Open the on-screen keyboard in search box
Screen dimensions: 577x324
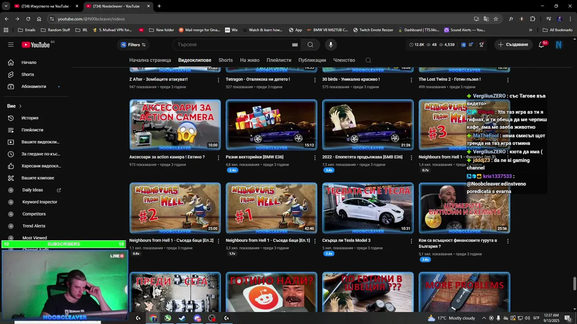point(295,45)
